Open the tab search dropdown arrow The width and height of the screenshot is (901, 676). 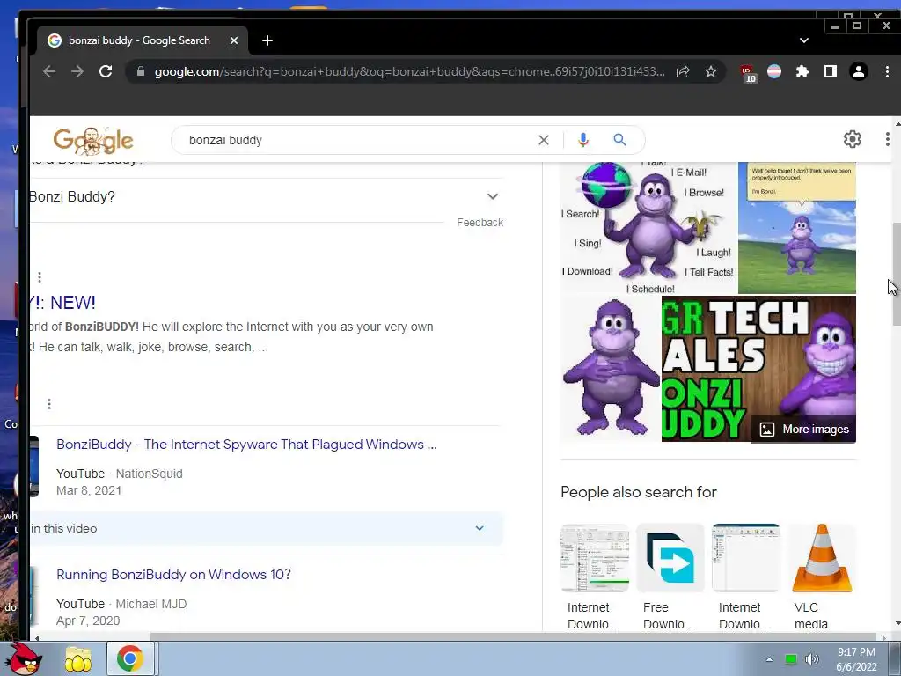coord(804,40)
